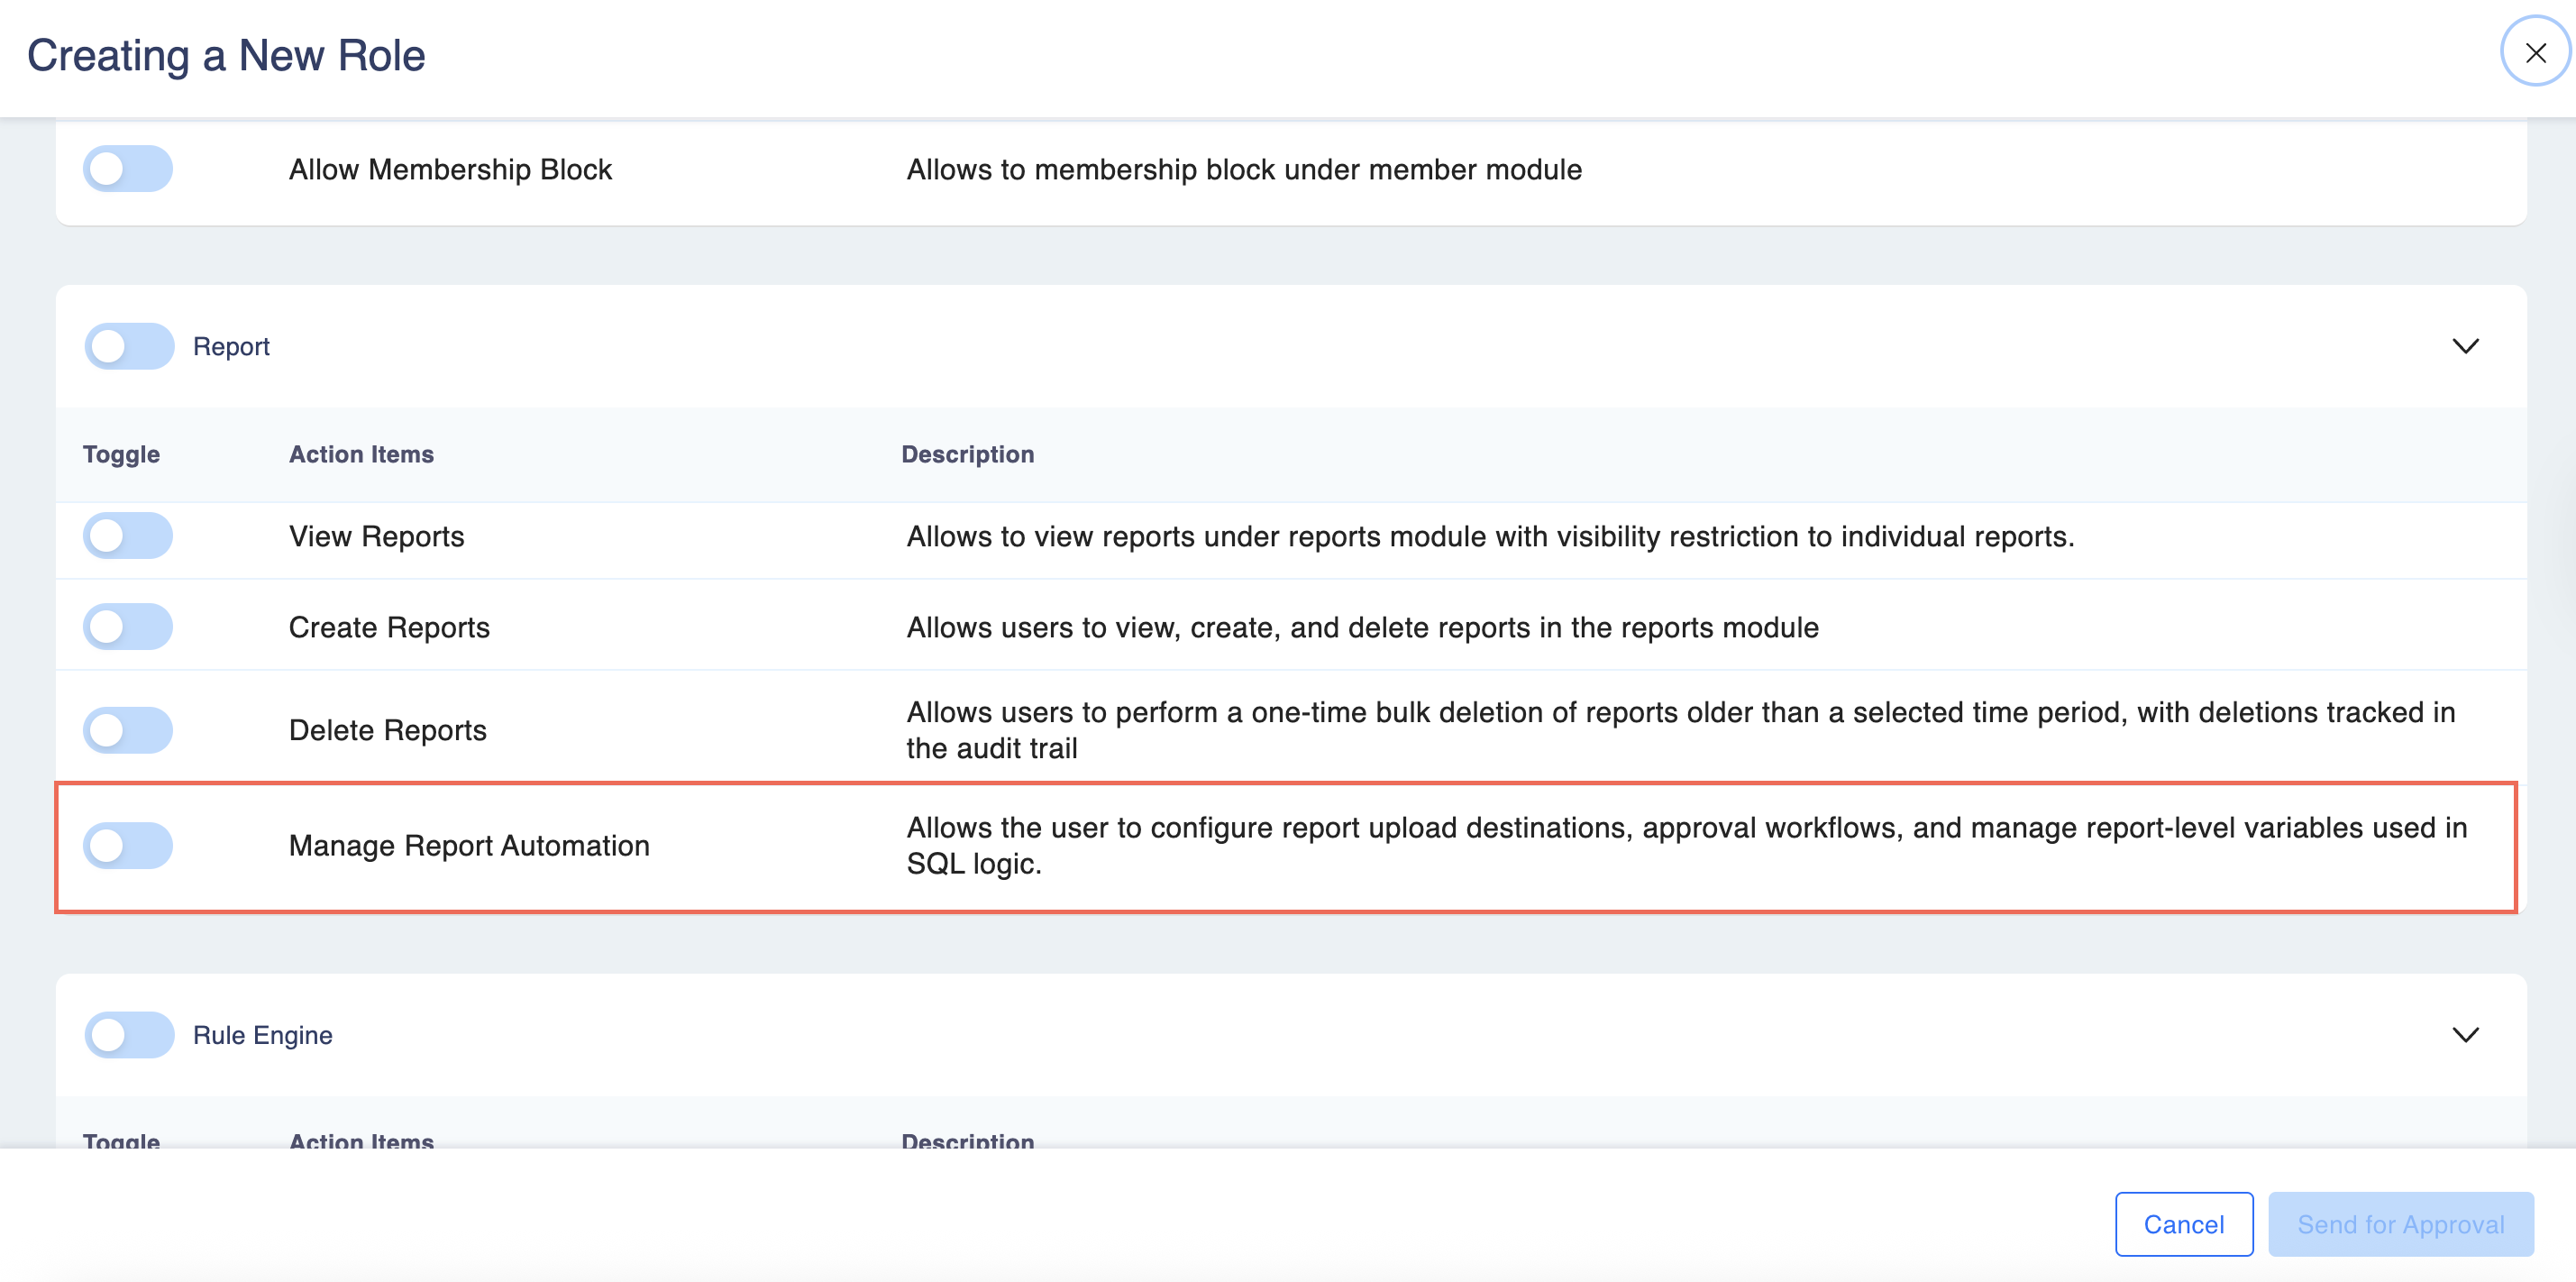
Task: Toggle Allow Membership Block permission
Action: pos(128,169)
